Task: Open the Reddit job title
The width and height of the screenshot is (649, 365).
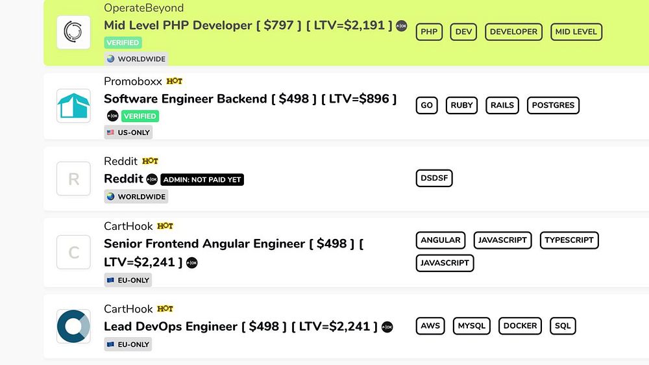Action: pyautogui.click(x=123, y=179)
